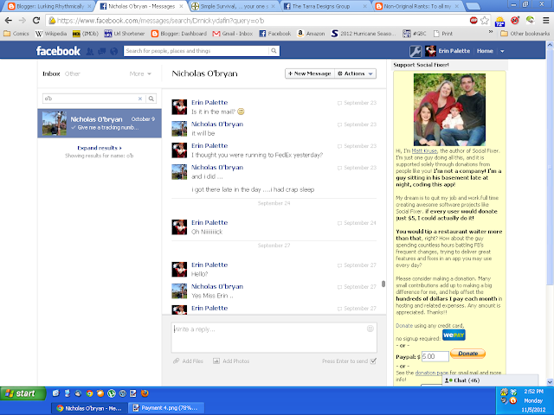Open the 2012 Hurricane Season bookmark
This screenshot has height=415, width=554.
tap(364, 34)
